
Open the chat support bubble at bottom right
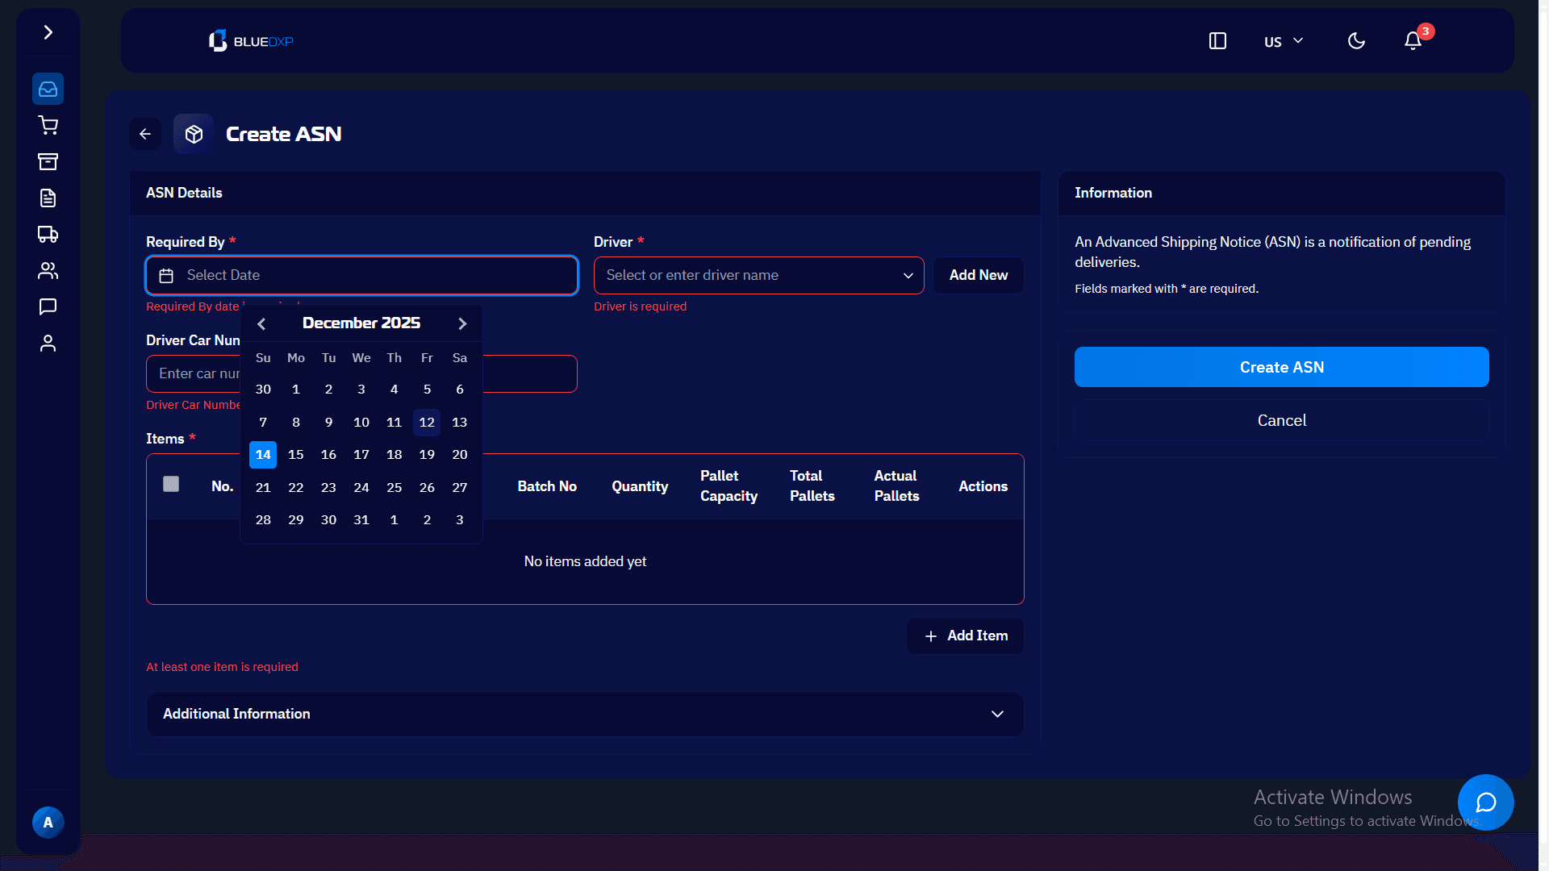click(1485, 802)
